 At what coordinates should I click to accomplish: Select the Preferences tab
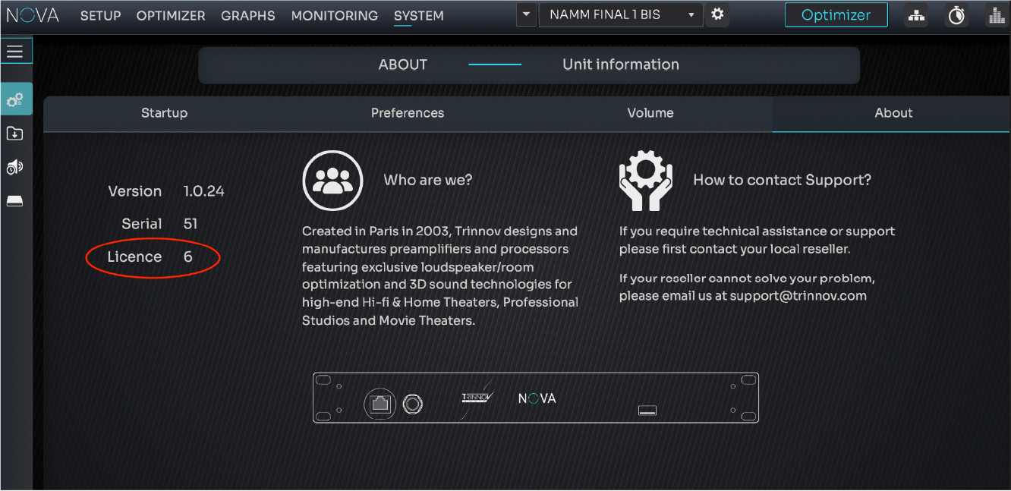click(408, 113)
